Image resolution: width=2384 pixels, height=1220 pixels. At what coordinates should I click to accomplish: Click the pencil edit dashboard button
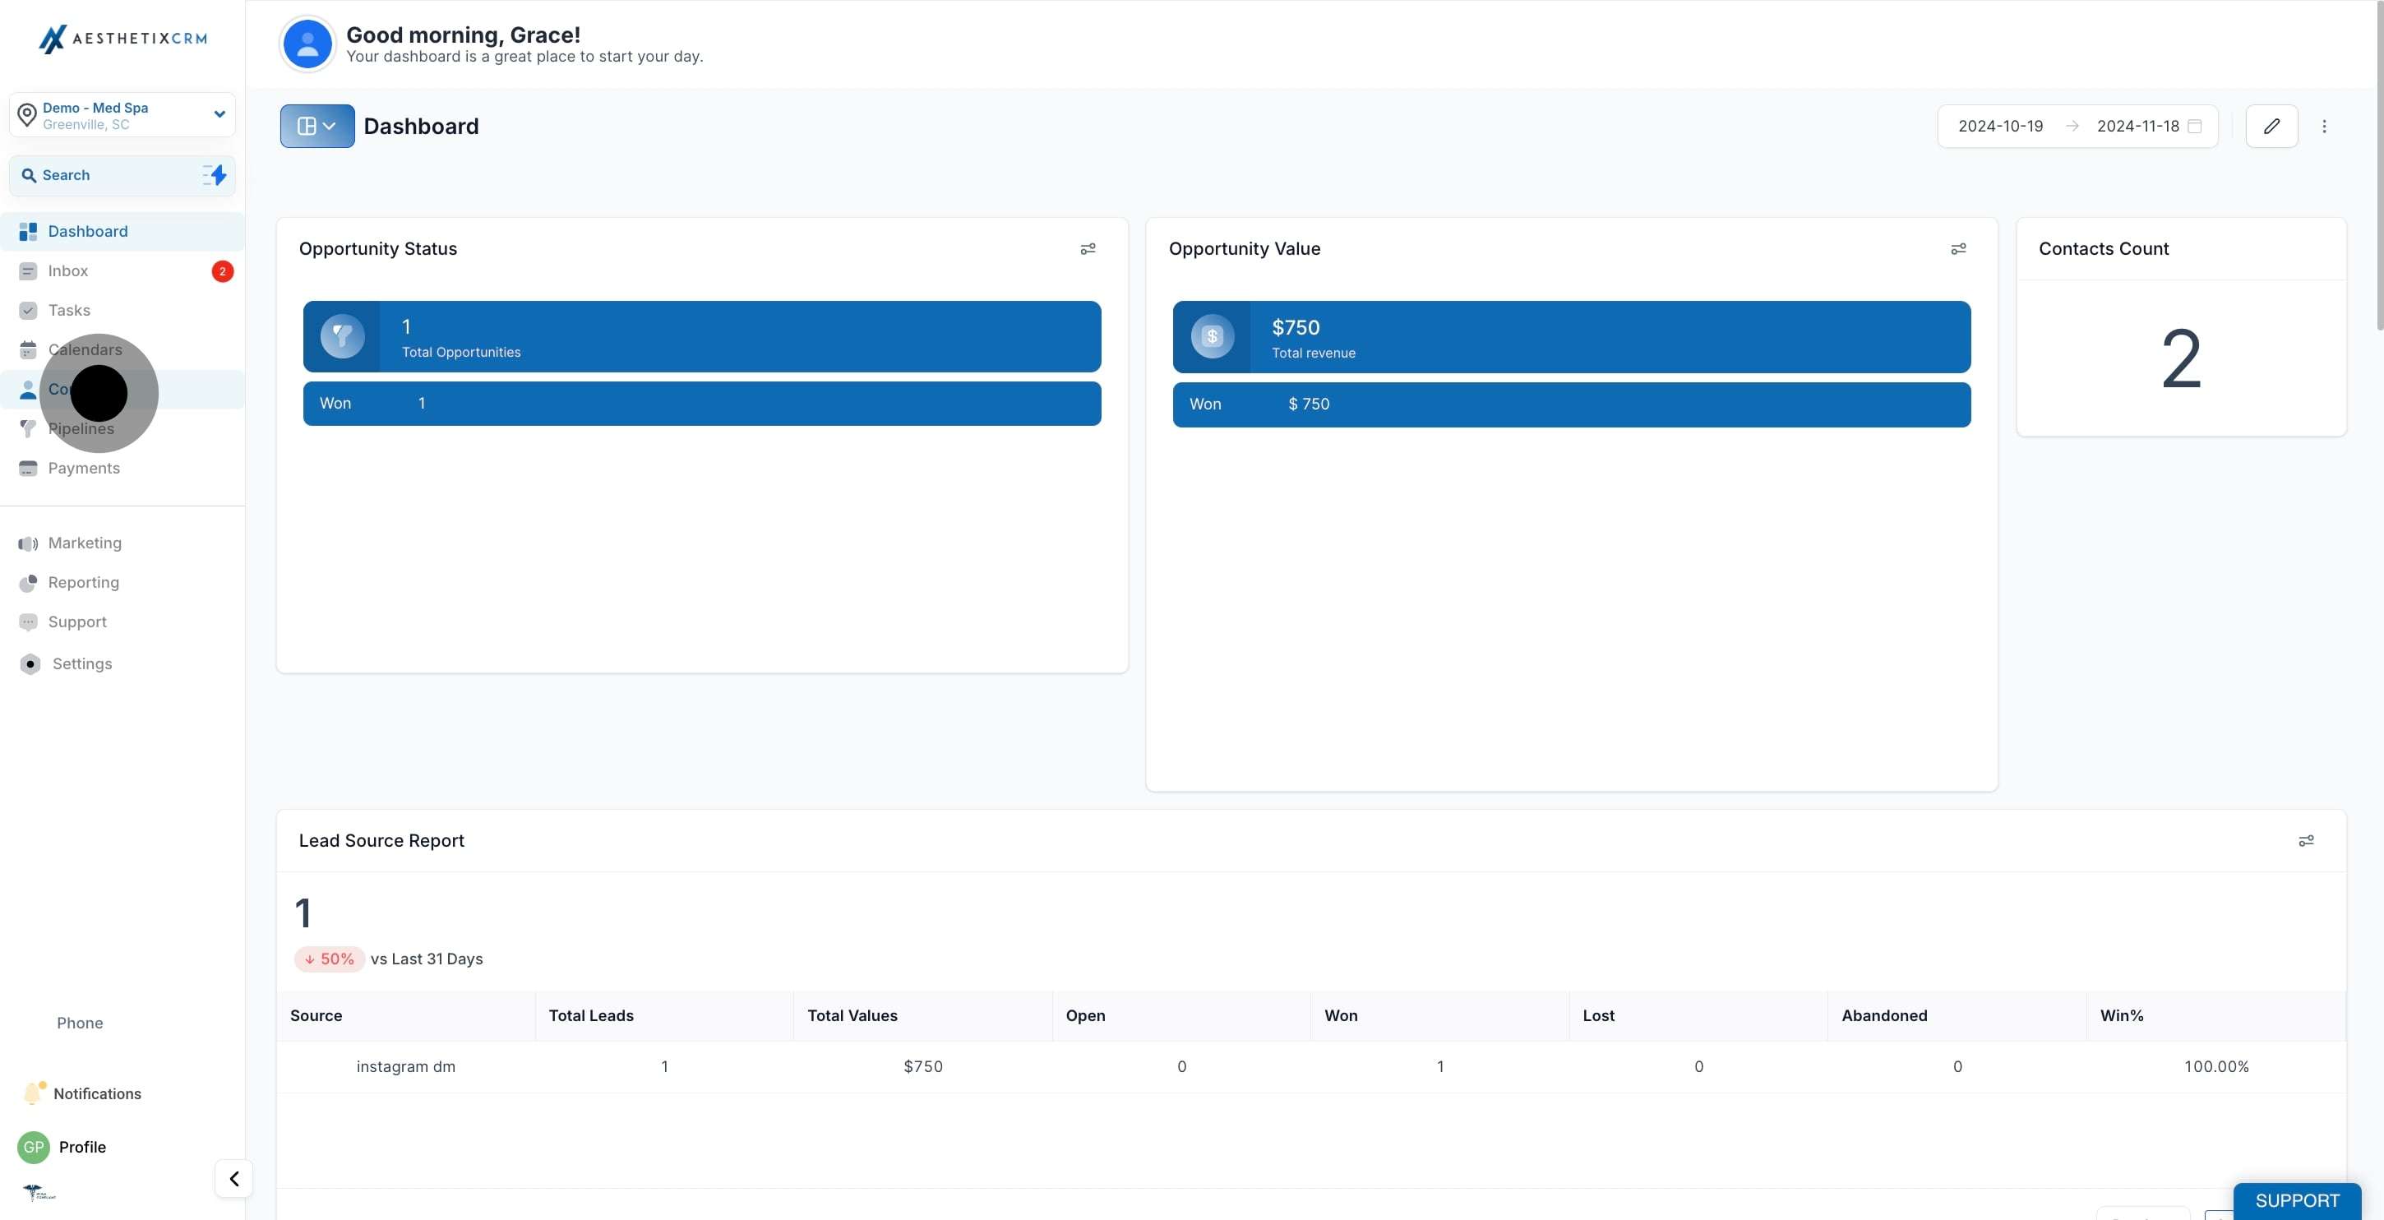[x=2272, y=127]
